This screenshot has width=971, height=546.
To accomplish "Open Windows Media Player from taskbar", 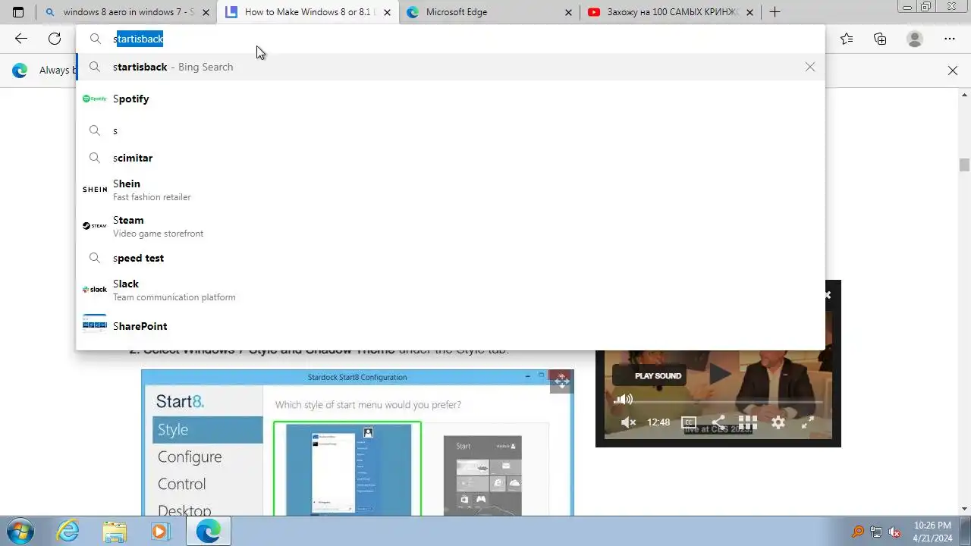I will point(160,531).
